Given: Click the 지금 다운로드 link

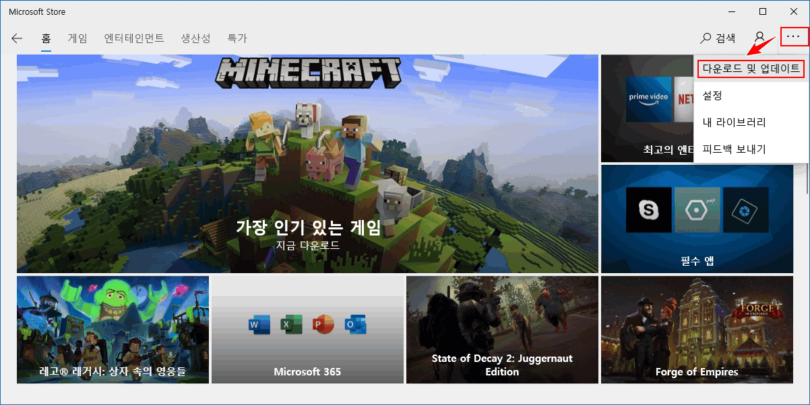Looking at the screenshot, I should point(307,246).
